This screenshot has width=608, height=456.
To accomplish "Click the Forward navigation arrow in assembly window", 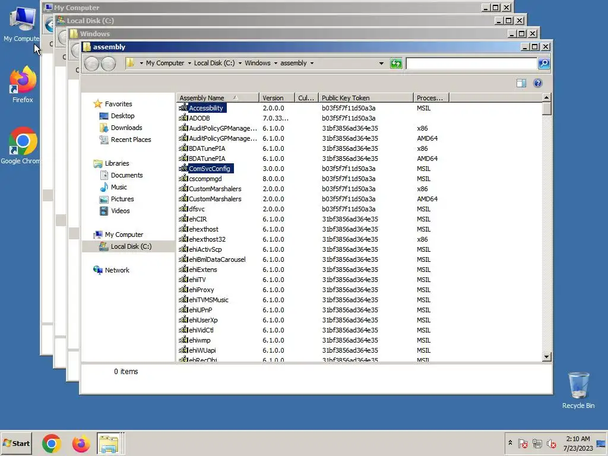I will (x=109, y=64).
